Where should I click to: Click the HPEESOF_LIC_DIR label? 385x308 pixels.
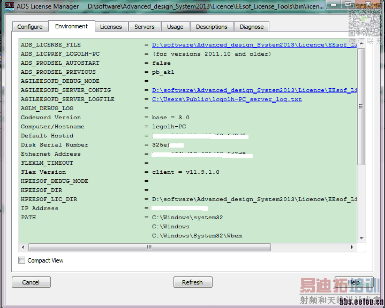coord(49,199)
